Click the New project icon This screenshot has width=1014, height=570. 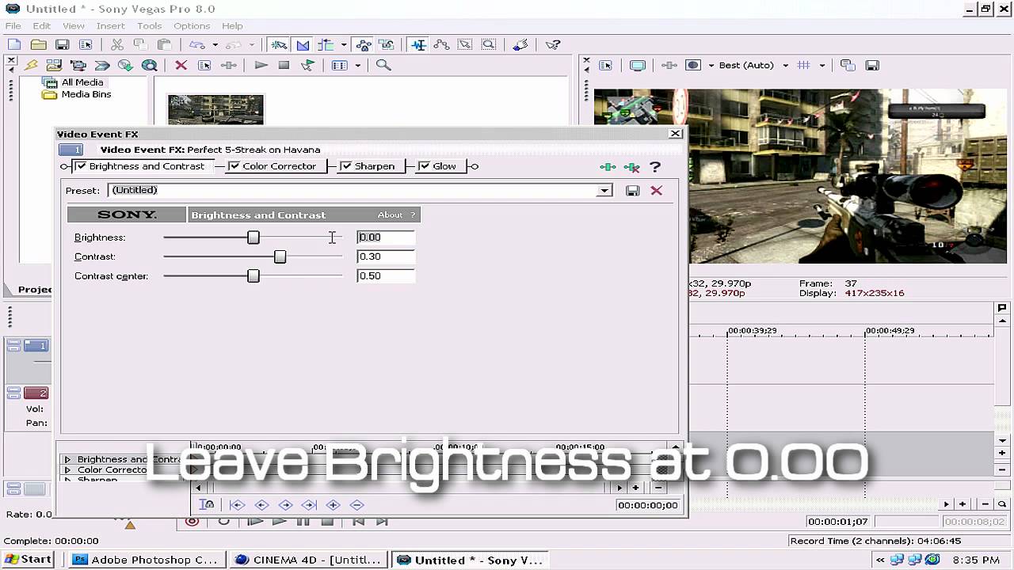tap(14, 45)
